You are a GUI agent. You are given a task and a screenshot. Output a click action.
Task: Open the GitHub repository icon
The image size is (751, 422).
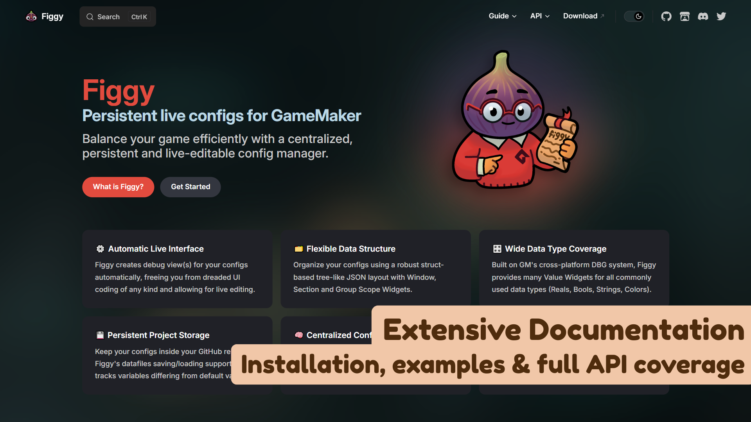click(x=666, y=16)
